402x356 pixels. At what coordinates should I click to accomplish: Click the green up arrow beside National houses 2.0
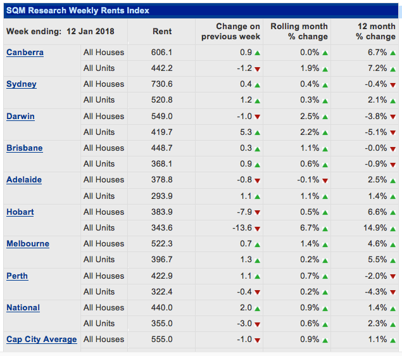pos(258,308)
